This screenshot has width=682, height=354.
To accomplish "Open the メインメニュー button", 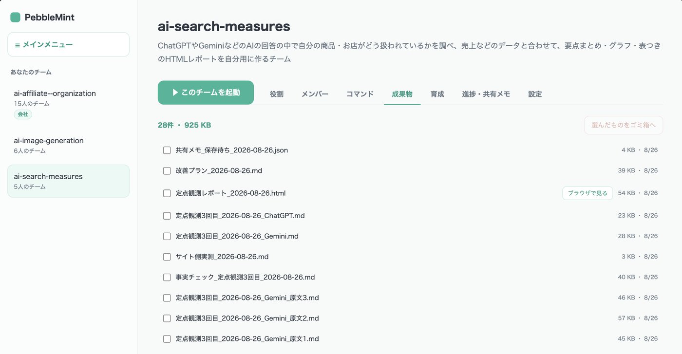I will [68, 44].
